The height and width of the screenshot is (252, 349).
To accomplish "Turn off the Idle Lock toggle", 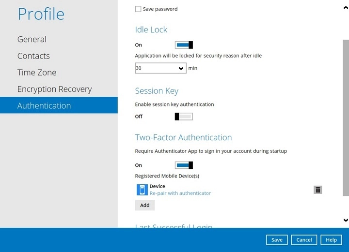I will coord(184,45).
